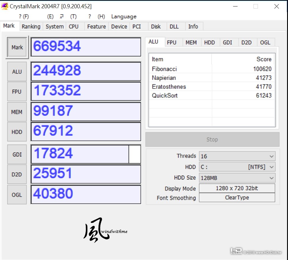Screen dimensions: 288x260
Task: Expand the HDD drive dropdown C: [NTFS]
Action: [237, 167]
